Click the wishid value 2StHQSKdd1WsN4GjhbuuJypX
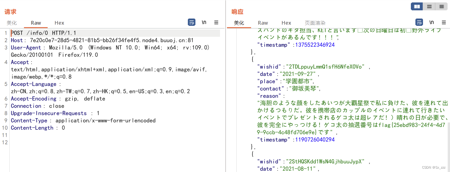450x172 pixels. point(325,162)
